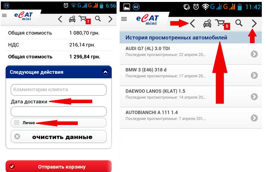Open AUDI Q7 (4L) 3.0 TDI entry
This screenshot has height=172, width=266.
tap(190, 54)
